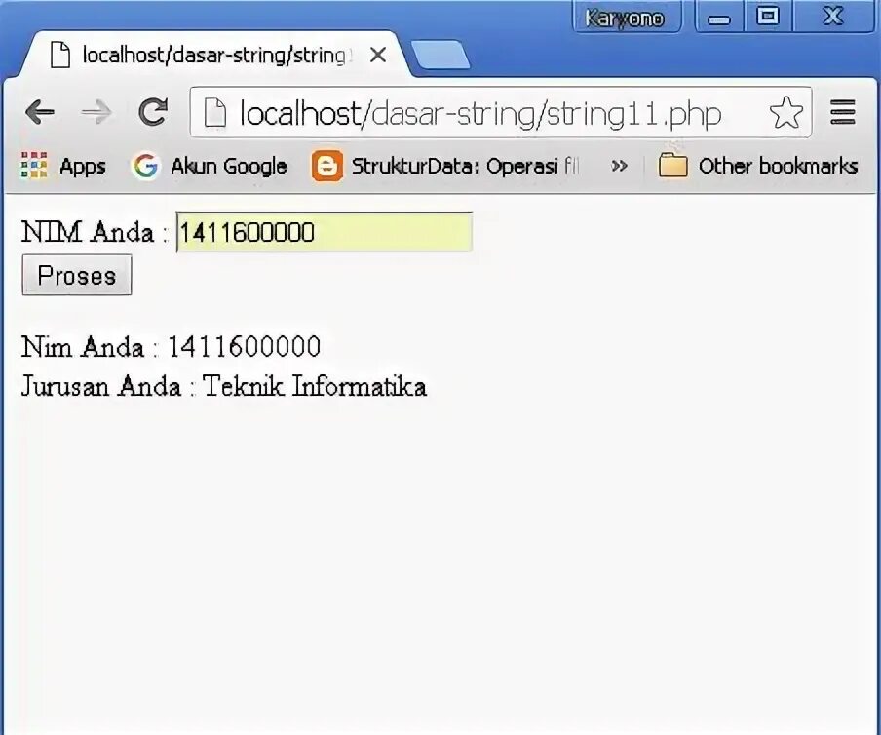Minimize the browser window

pyautogui.click(x=720, y=17)
